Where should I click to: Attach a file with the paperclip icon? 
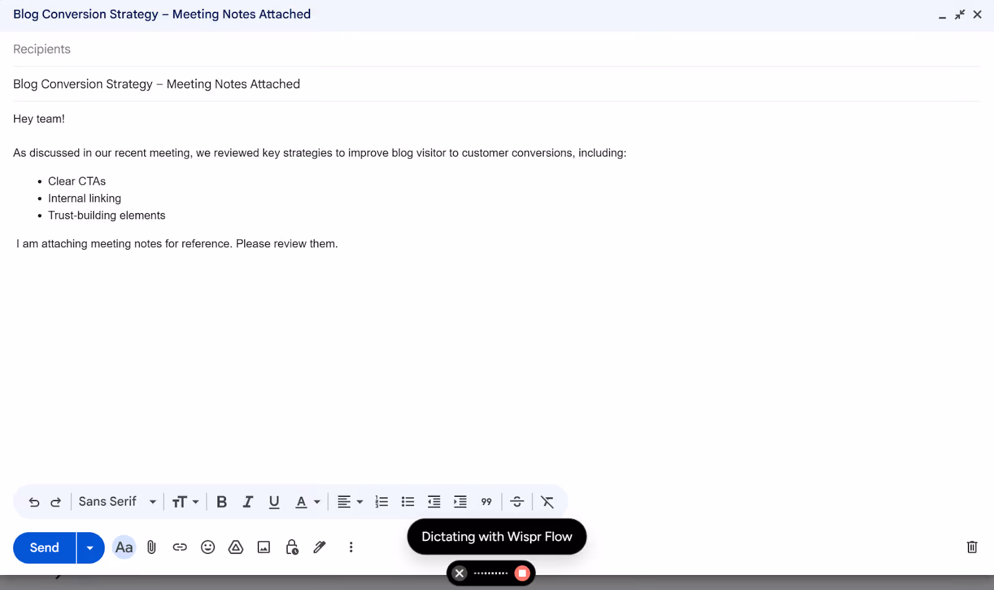coord(152,547)
